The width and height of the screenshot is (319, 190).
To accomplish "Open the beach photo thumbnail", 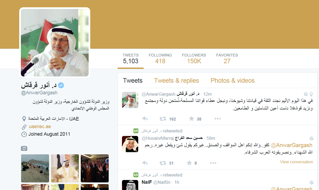I will 35,168.
